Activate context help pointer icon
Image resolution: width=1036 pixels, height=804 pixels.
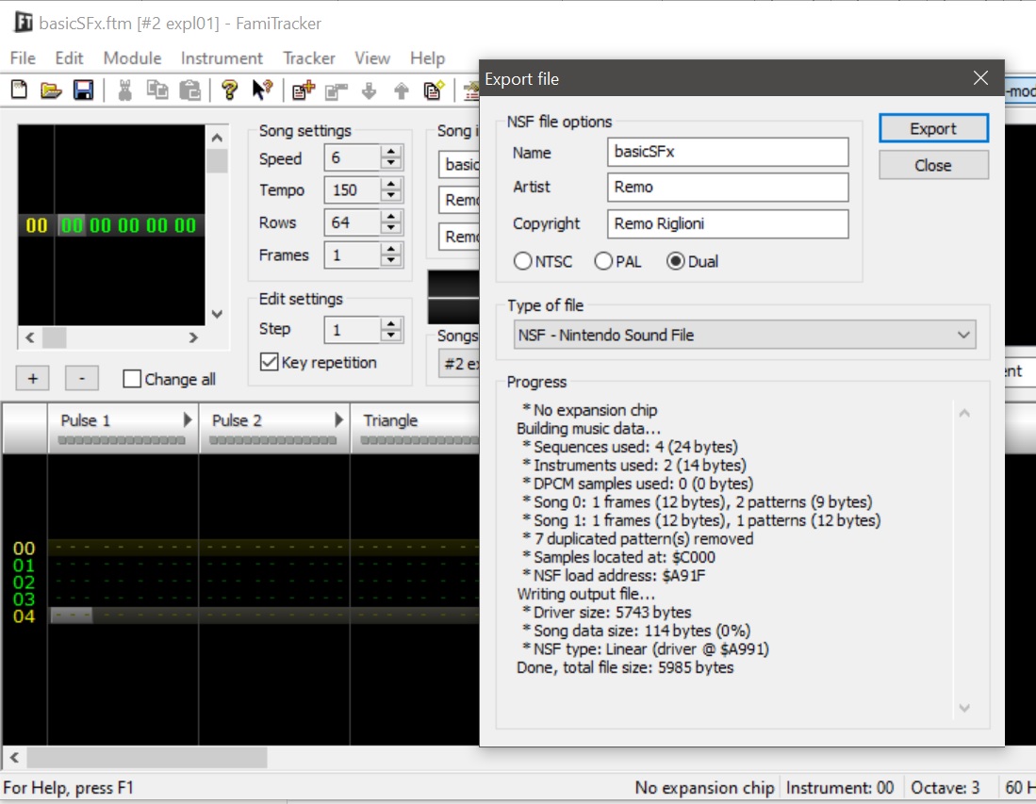pos(262,90)
